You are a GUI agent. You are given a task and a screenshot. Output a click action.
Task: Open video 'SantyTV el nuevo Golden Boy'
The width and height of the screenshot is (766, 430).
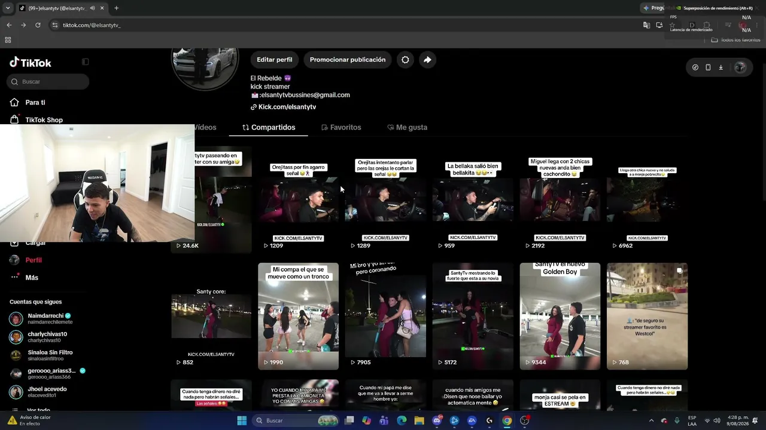[560, 317]
